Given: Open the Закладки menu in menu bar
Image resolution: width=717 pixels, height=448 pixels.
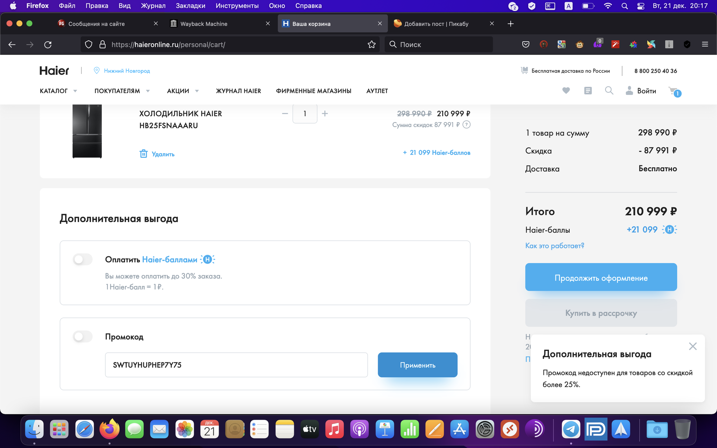Looking at the screenshot, I should click(x=190, y=6).
